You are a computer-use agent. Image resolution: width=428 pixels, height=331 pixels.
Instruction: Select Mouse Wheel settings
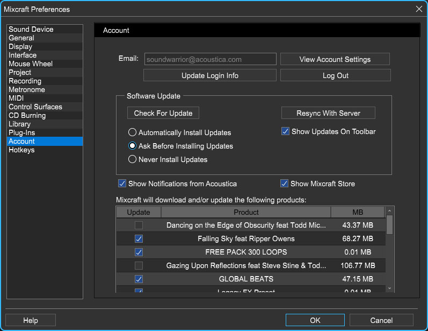45,64
